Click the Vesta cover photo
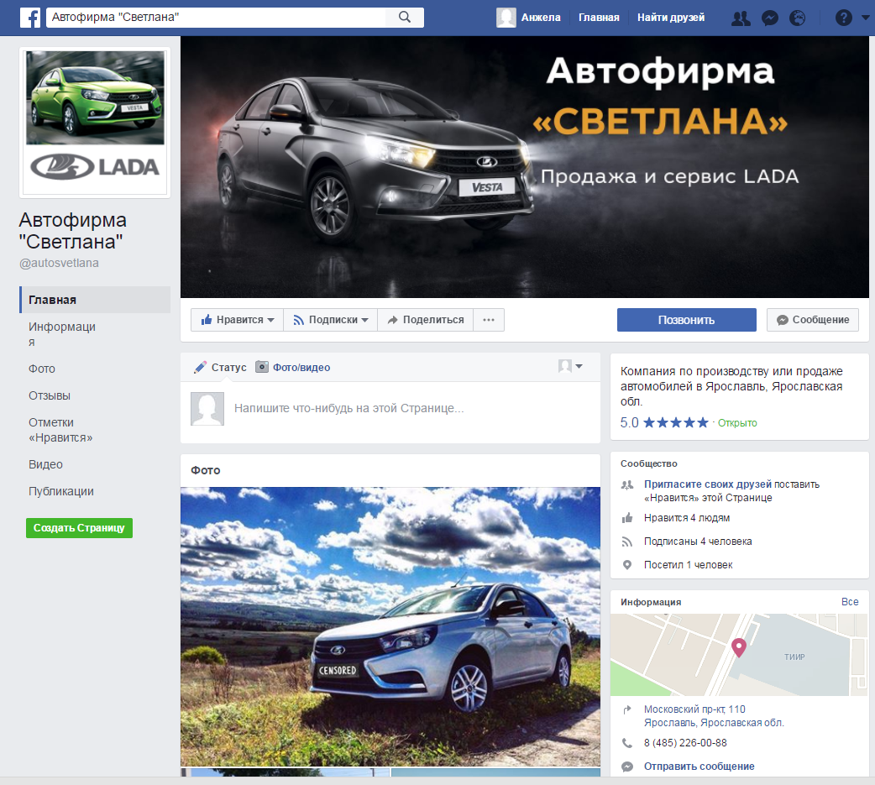 click(525, 167)
